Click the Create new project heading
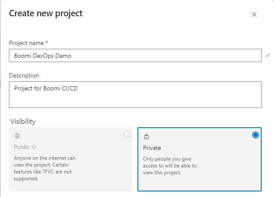 tap(46, 13)
